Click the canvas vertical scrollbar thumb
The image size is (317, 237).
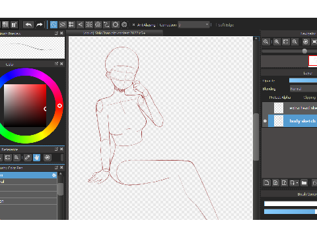click(x=256, y=137)
